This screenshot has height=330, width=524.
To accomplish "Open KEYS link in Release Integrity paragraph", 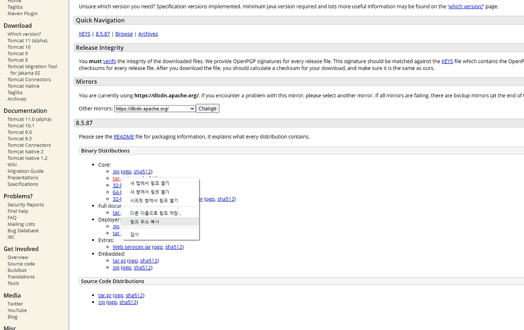I will [x=447, y=61].
